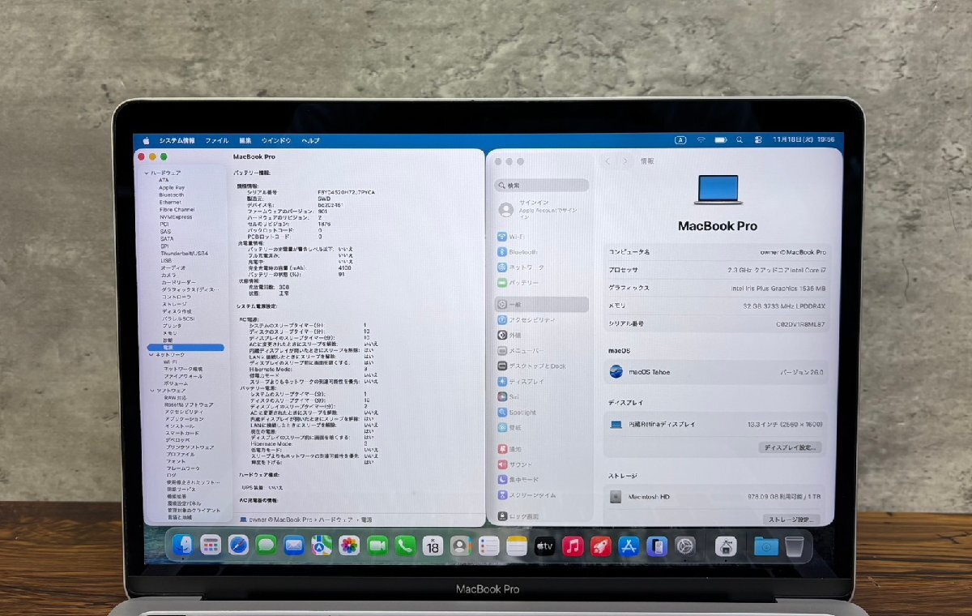Open System Settings gear in Dock

click(686, 546)
